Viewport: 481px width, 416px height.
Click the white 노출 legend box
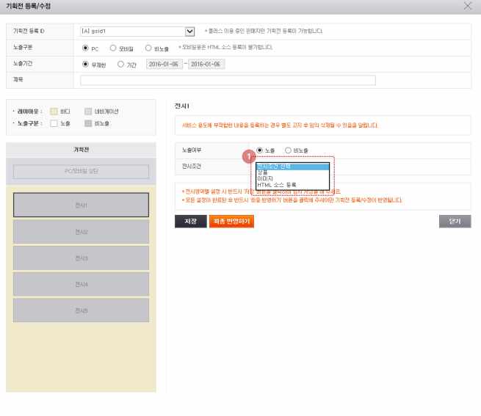click(x=54, y=123)
